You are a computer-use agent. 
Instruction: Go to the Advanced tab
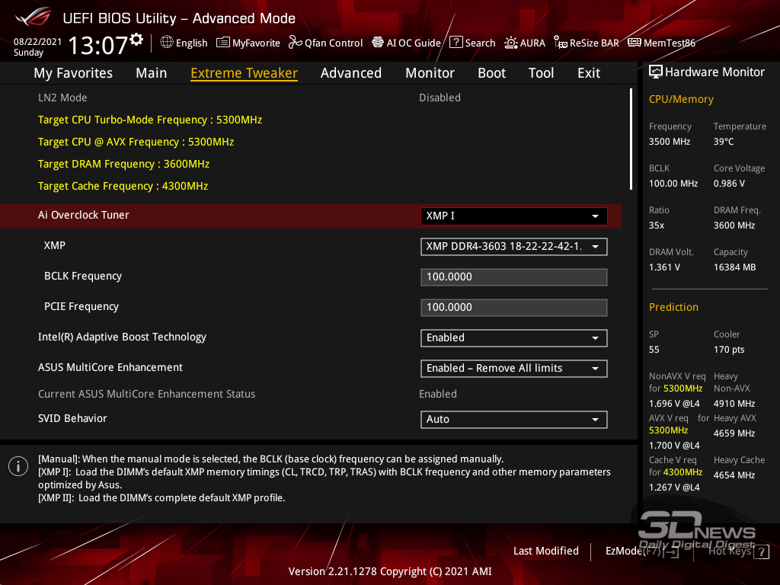coord(351,73)
